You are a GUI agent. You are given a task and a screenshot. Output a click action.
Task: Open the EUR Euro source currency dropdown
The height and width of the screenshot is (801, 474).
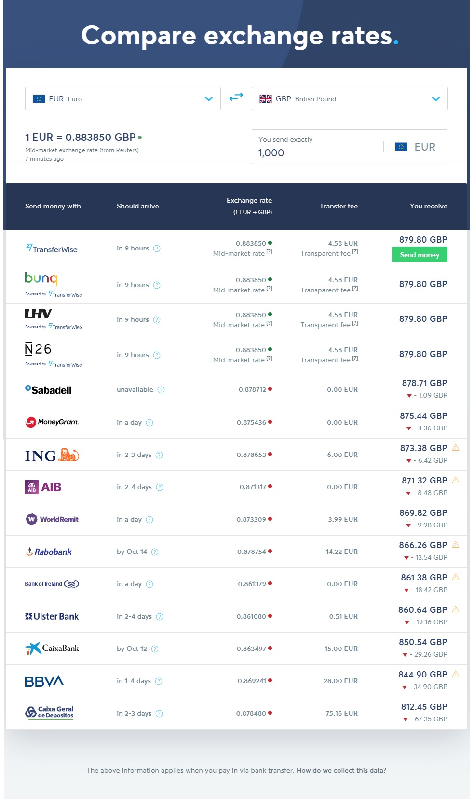click(123, 98)
